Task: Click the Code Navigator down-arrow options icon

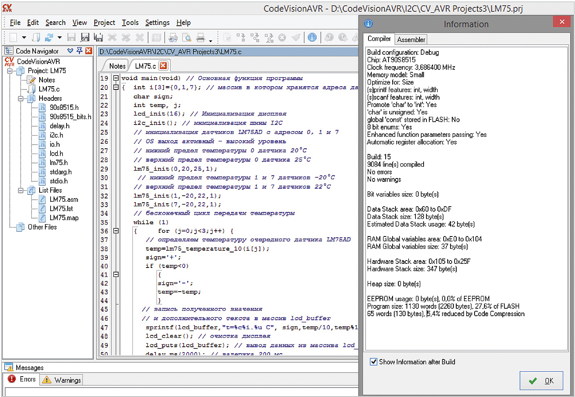Action: [70, 51]
